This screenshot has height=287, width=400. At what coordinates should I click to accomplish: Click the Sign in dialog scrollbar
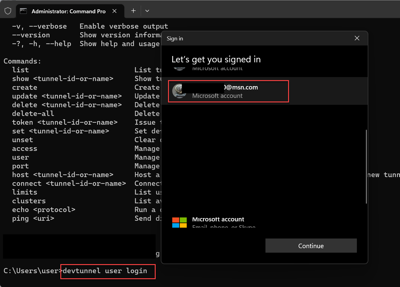pos(366,167)
